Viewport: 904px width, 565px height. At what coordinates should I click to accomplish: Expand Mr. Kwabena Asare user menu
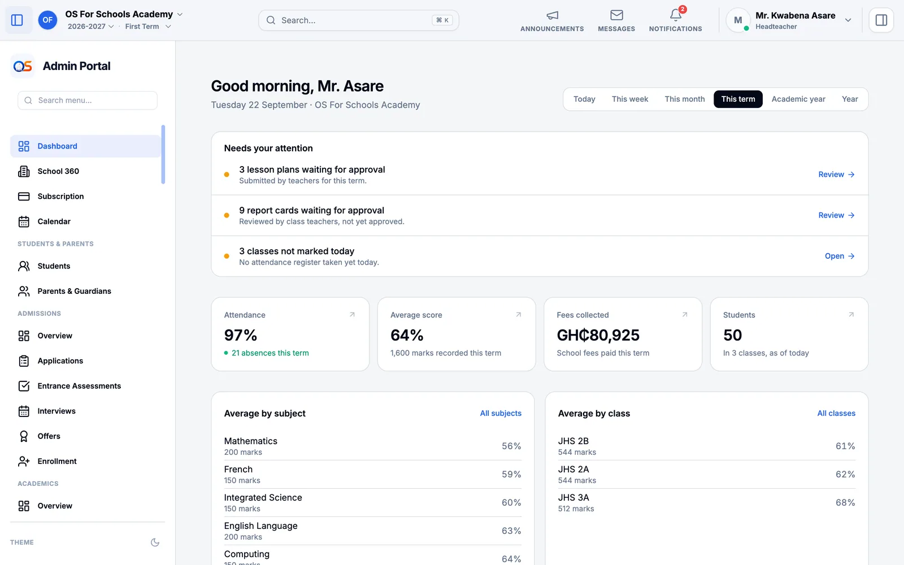[x=848, y=20]
